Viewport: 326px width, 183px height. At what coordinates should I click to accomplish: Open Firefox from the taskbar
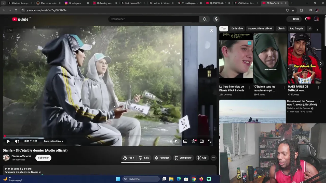click(x=201, y=179)
